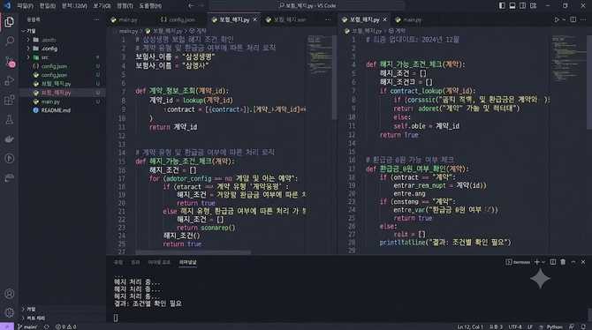Image resolution: width=592 pixels, height=330 pixels.
Task: Toggle the bottom panel visibility
Action: (x=512, y=5)
